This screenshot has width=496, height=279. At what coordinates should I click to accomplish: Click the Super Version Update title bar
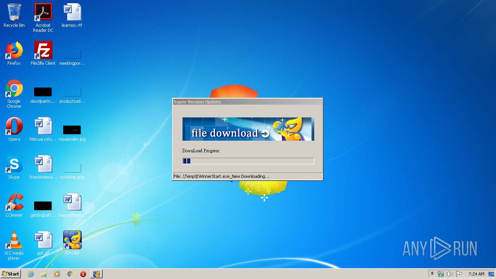coord(248,102)
